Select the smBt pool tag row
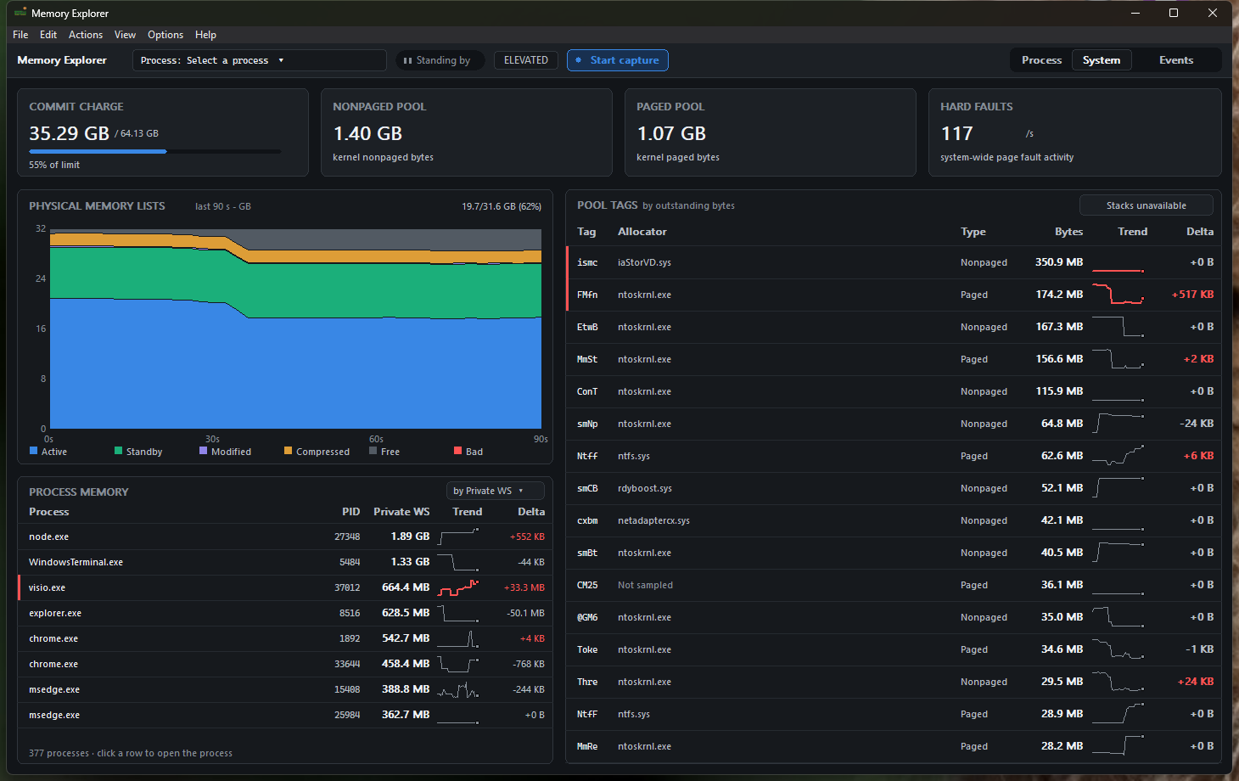1239x781 pixels. click(894, 553)
